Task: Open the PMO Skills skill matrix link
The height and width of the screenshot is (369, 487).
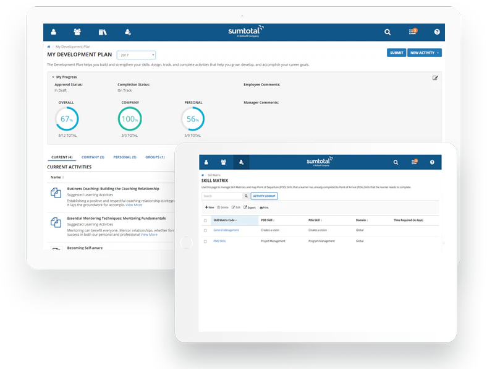Action: tap(219, 241)
